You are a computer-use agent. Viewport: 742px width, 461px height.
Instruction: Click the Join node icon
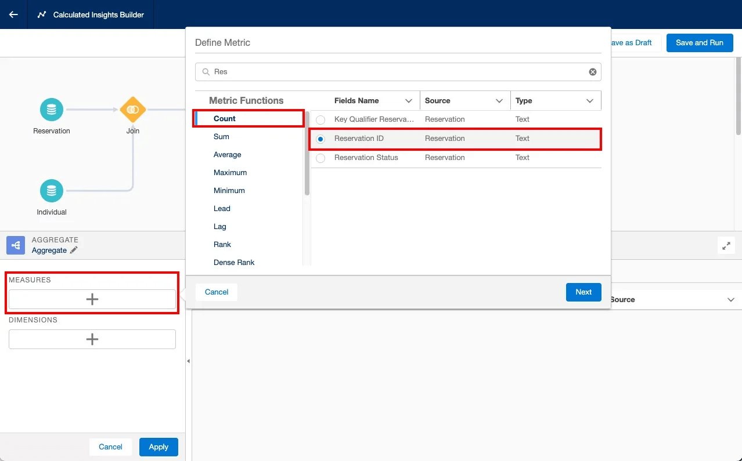132,110
